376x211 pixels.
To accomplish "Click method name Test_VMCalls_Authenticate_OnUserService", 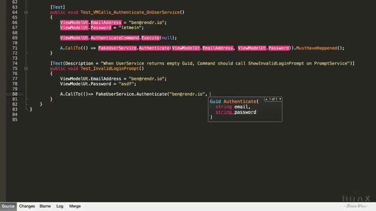I will pos(130,12).
